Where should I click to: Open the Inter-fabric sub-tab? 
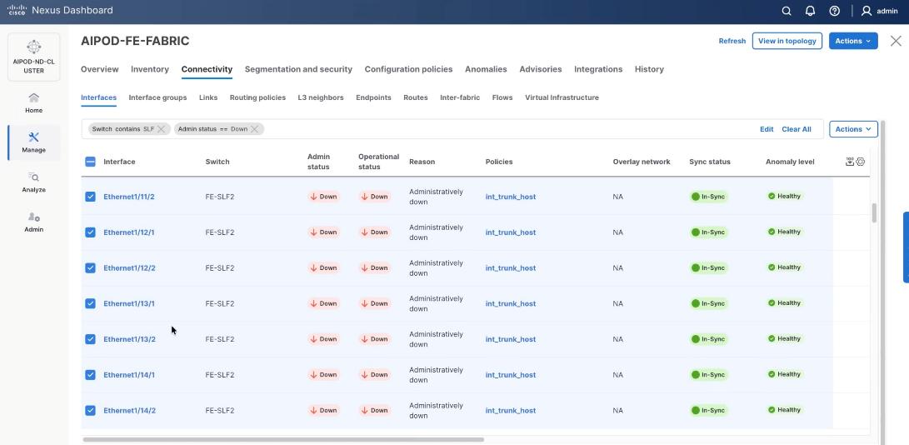tap(460, 97)
